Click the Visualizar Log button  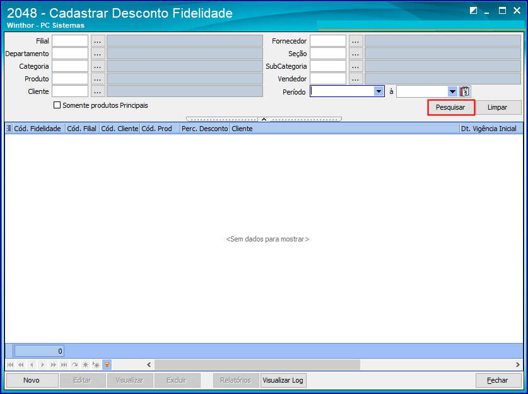[x=283, y=380]
